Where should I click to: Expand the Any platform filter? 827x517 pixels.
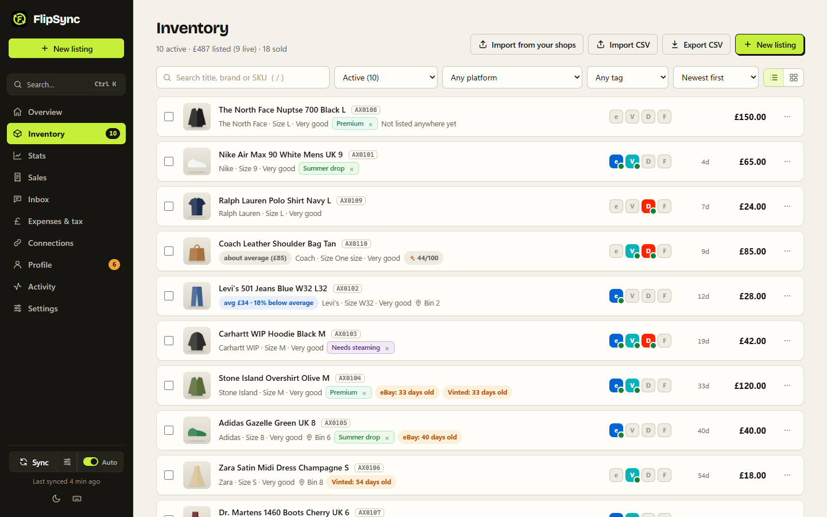pyautogui.click(x=512, y=78)
